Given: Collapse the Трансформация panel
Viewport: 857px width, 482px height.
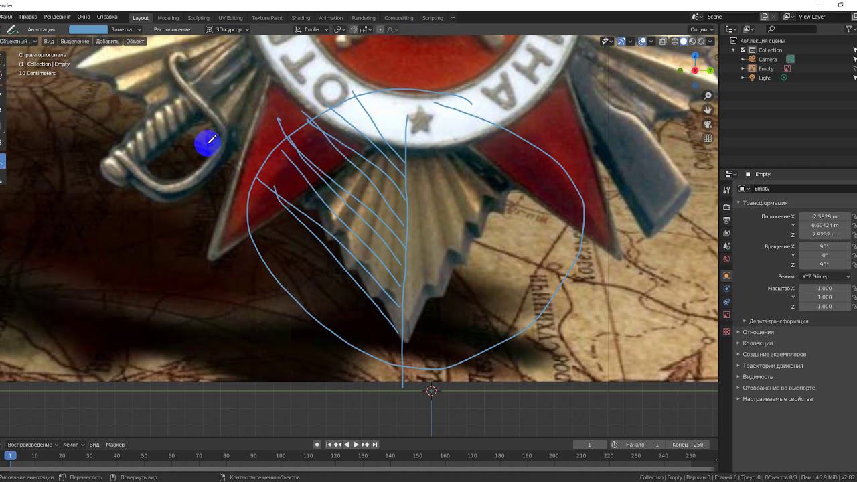Looking at the screenshot, I should (763, 203).
